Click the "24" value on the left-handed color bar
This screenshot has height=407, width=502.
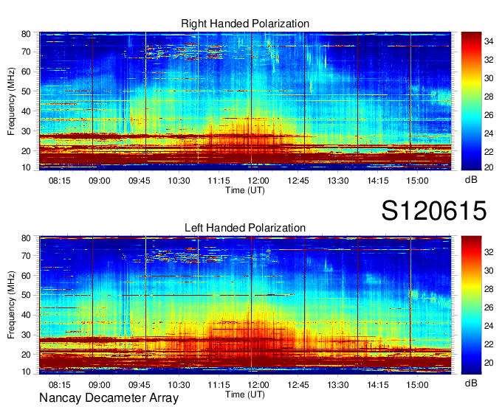pos(489,326)
